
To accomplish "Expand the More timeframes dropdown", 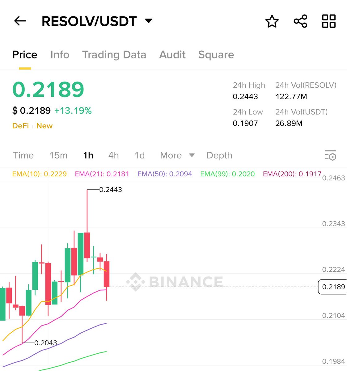I will point(177,155).
